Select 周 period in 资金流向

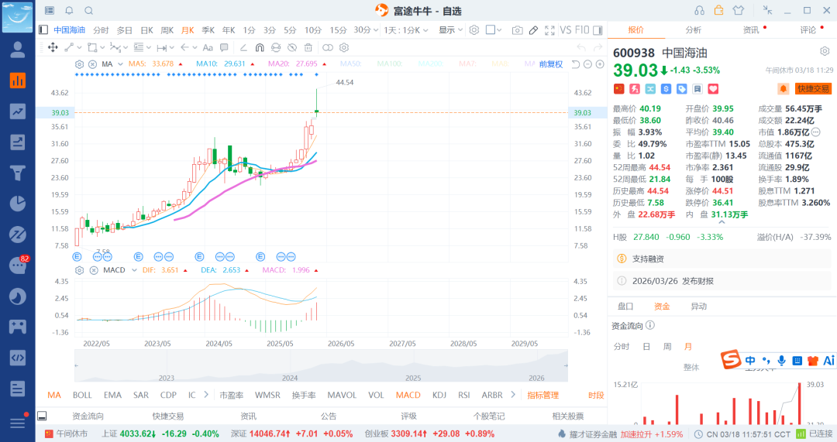point(667,347)
